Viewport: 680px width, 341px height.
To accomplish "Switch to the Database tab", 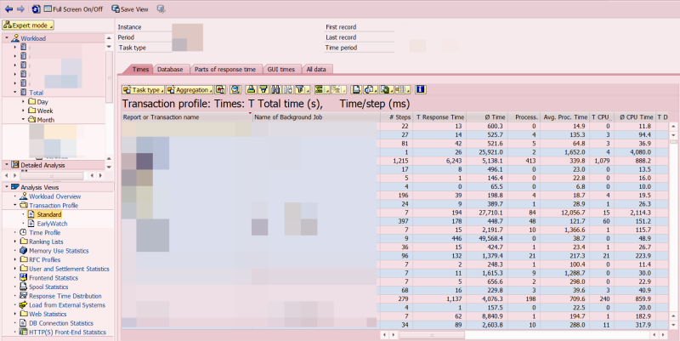I will pos(170,70).
